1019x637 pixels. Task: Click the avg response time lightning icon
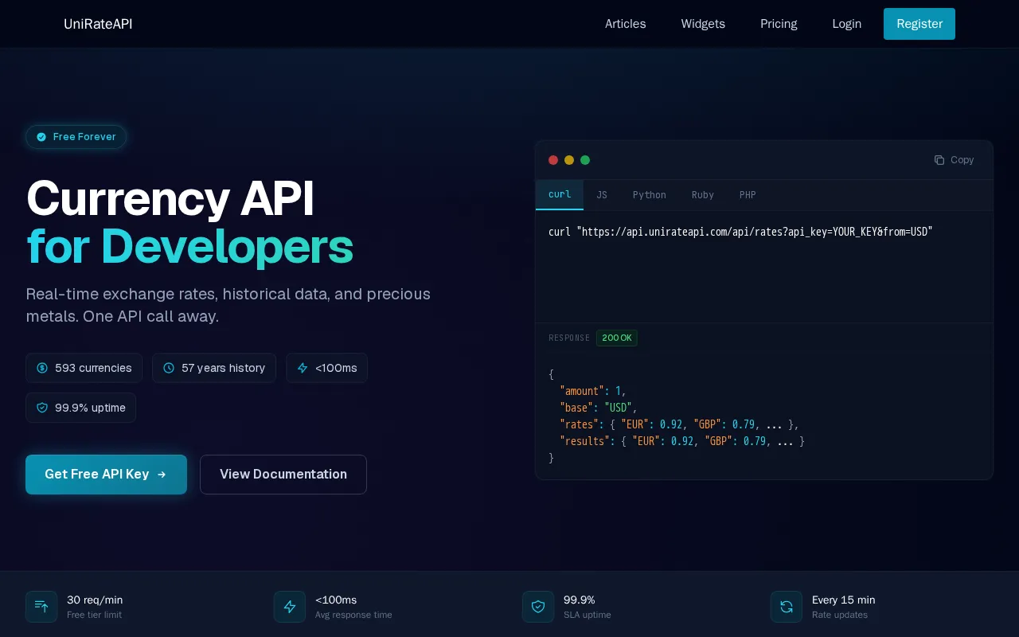pyautogui.click(x=290, y=607)
